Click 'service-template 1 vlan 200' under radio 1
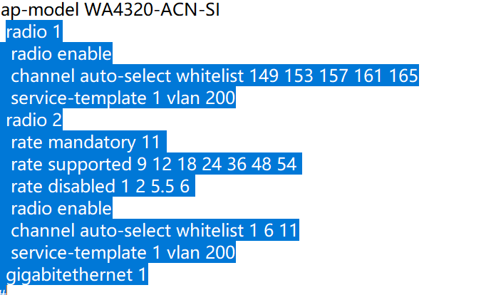This screenshot has height=295, width=491. (x=123, y=98)
